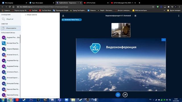Make the presentation fullscreen
Image resolution: width=182 pixels, height=102 pixels.
(164, 90)
